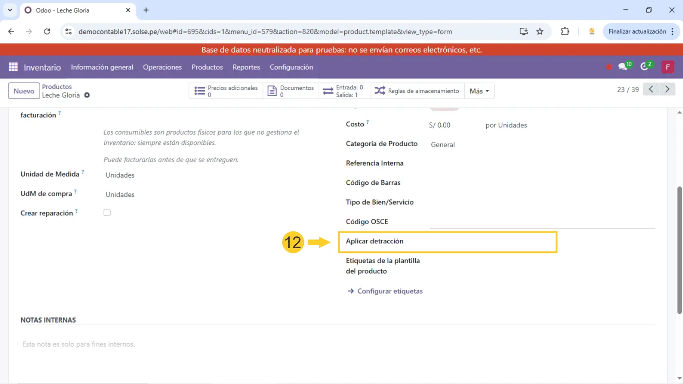
Task: Click the page vertical scrollbar
Action: (680, 249)
